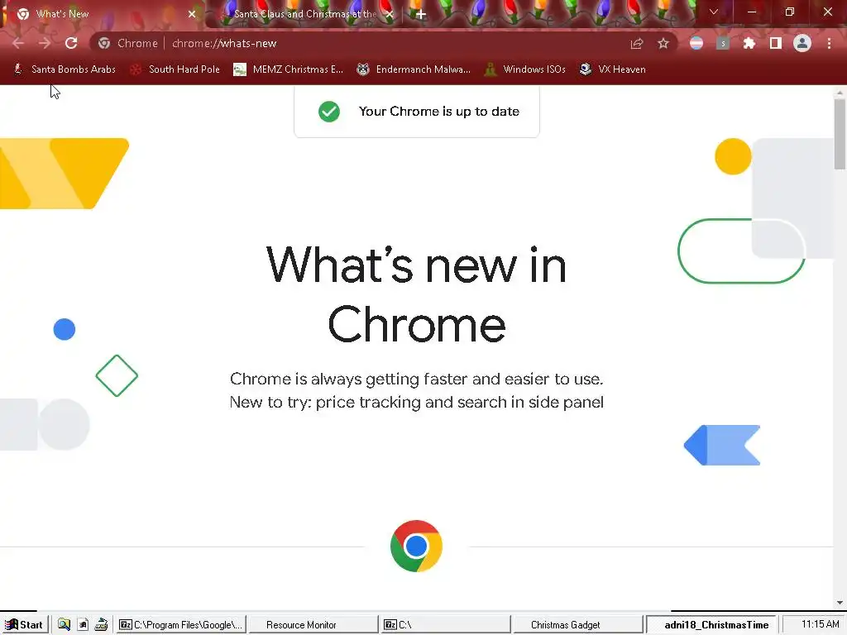The image size is (847, 635).
Task: Click the green checkmark update icon
Action: pos(329,112)
